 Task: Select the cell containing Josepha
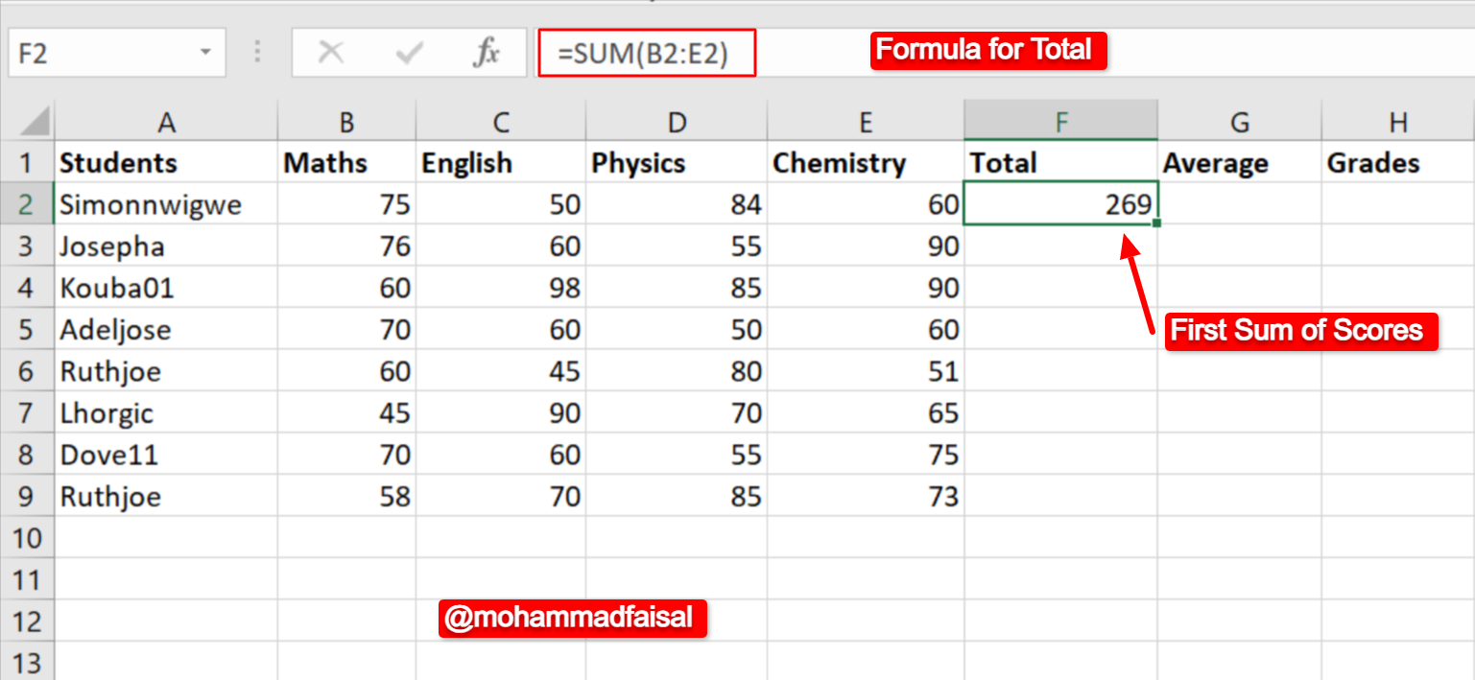(x=167, y=246)
